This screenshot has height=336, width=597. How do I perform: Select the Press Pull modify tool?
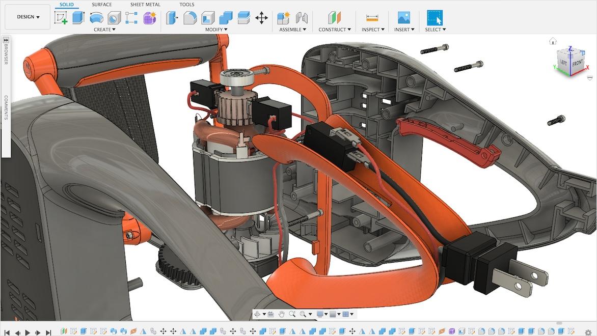point(172,18)
